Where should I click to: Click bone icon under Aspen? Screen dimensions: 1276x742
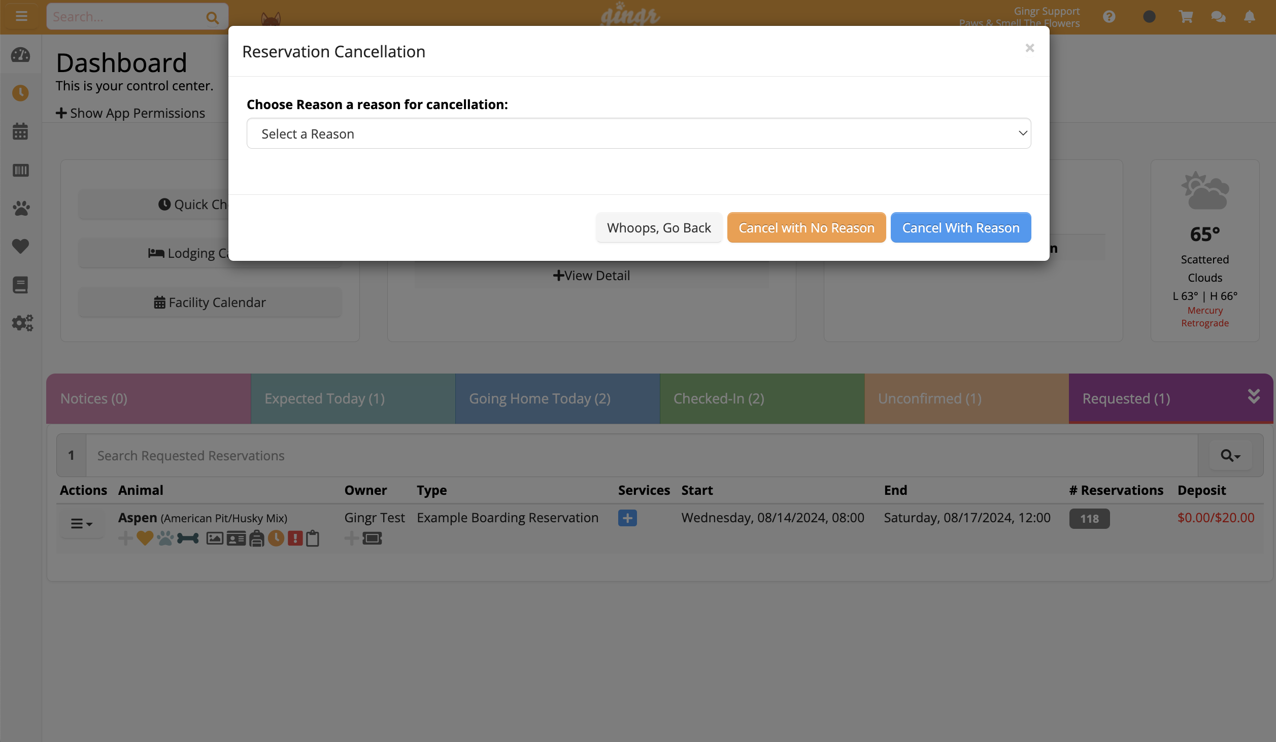[x=188, y=538]
